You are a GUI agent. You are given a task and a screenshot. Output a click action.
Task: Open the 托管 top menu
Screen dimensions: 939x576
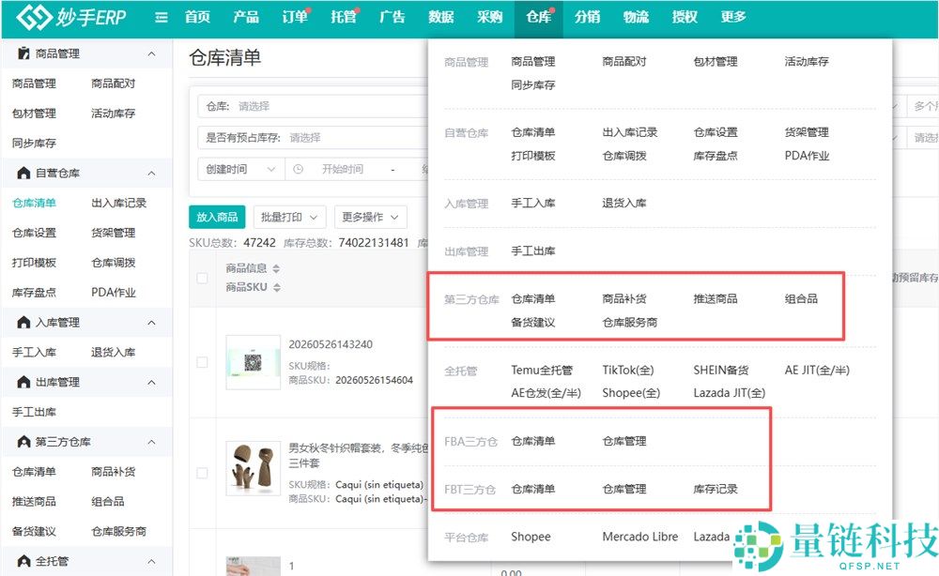344,17
